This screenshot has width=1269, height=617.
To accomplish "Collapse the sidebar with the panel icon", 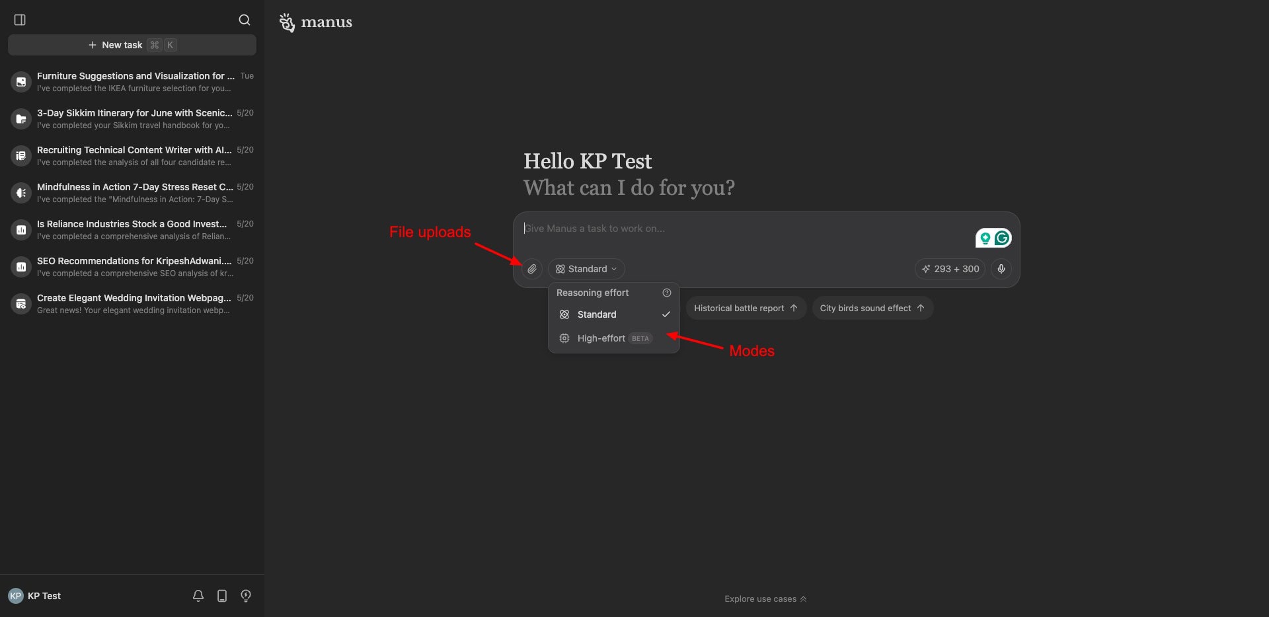I will [x=20, y=20].
